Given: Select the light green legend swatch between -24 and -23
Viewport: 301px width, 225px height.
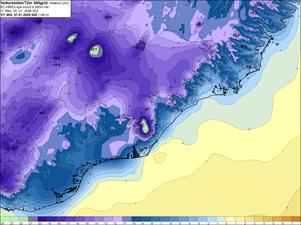Looking at the screenshot, I should pos(5,219).
